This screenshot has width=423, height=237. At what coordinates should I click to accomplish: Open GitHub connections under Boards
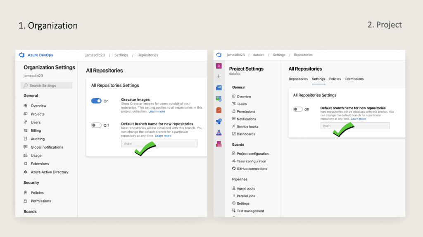click(252, 169)
